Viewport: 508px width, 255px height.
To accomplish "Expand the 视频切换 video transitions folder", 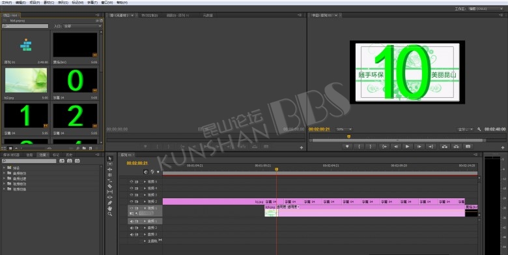I will [4, 189].
